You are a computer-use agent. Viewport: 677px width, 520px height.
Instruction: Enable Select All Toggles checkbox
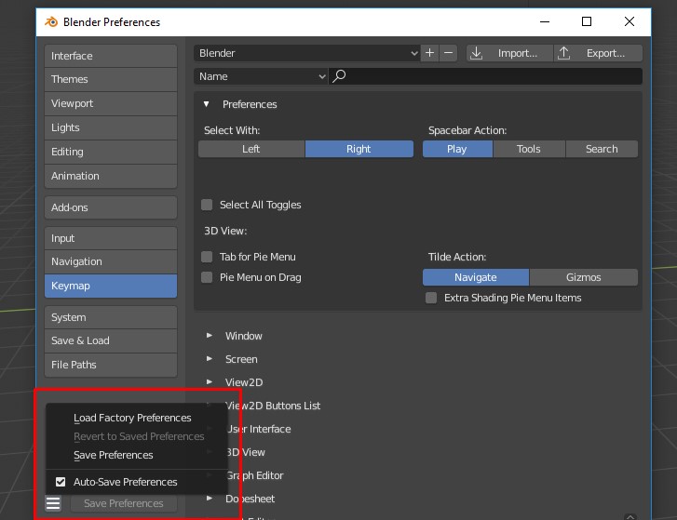click(207, 205)
